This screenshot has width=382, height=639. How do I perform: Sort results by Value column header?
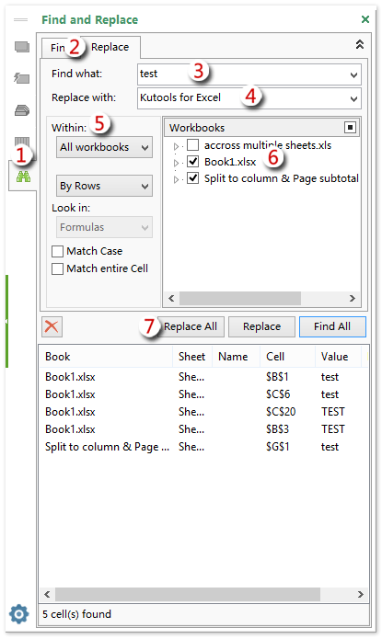(x=338, y=357)
